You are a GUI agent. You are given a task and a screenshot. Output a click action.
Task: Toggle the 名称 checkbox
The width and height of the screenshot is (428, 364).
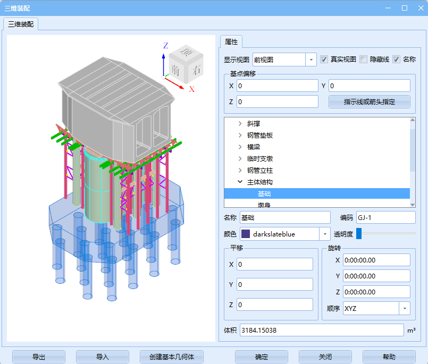[396, 60]
